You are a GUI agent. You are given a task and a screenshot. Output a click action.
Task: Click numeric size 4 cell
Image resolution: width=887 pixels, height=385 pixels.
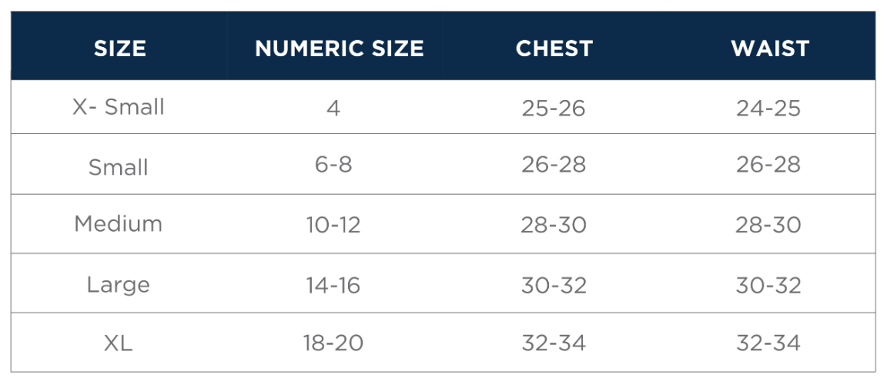point(333,108)
